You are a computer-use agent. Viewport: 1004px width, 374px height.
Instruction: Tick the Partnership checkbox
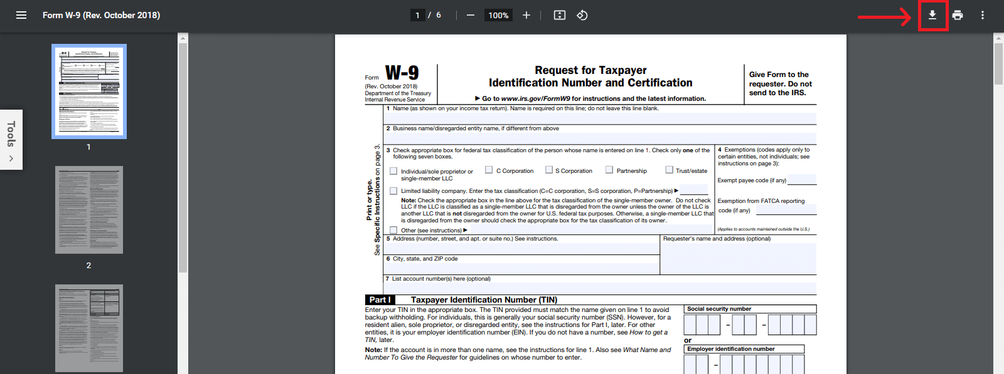[609, 170]
